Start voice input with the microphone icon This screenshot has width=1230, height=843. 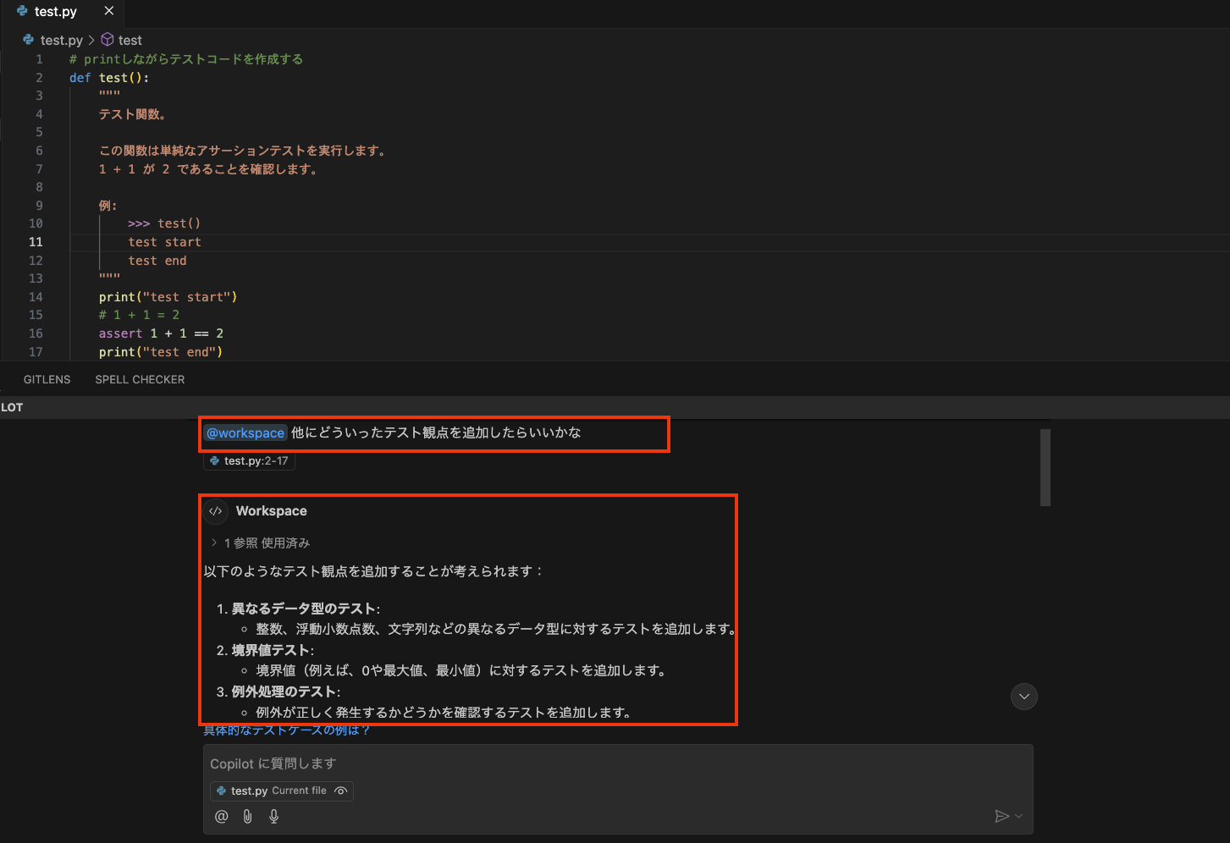273,816
